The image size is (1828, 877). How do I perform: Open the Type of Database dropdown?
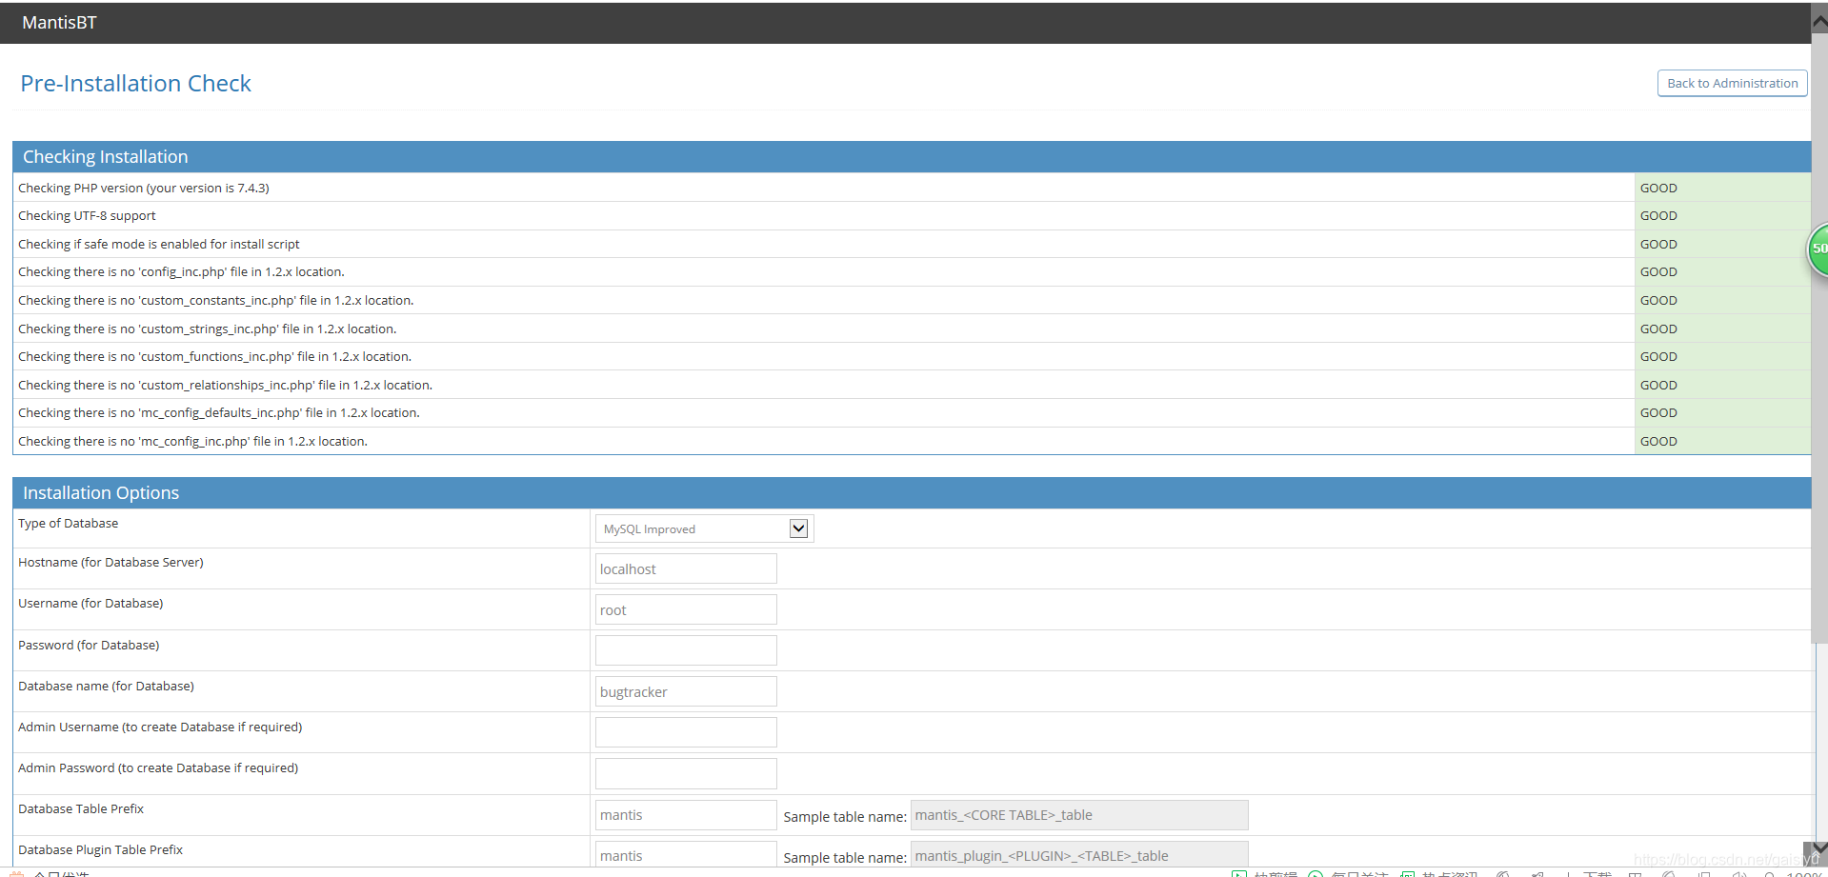click(x=704, y=528)
